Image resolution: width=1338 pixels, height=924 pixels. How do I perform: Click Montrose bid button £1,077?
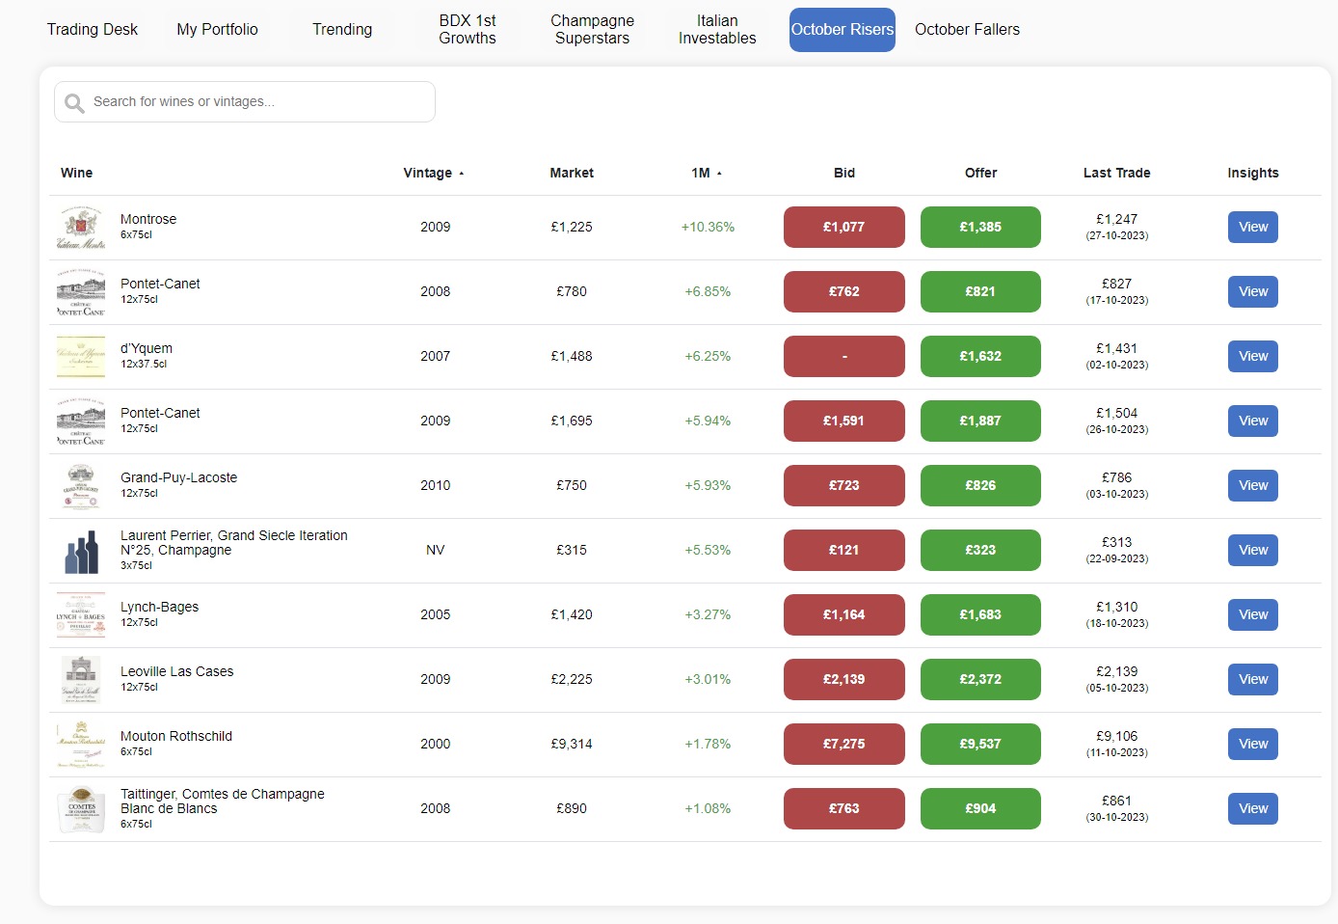844,227
